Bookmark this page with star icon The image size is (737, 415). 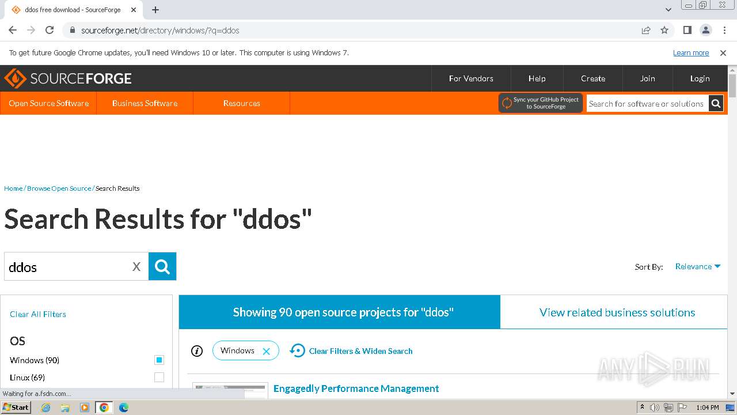tap(664, 30)
